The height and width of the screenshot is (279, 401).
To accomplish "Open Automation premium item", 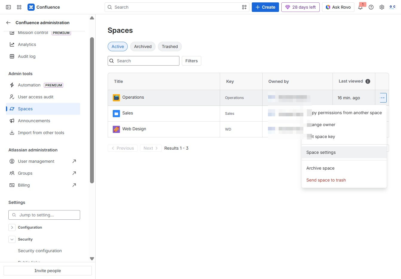I will click(43, 85).
